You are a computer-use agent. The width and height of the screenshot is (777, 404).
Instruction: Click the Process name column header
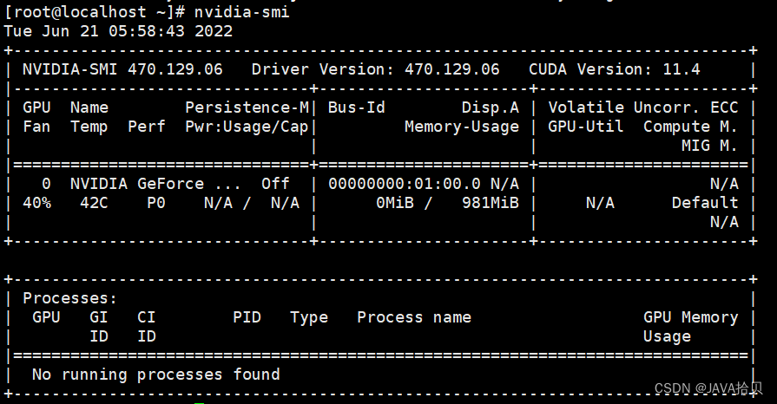(x=413, y=317)
